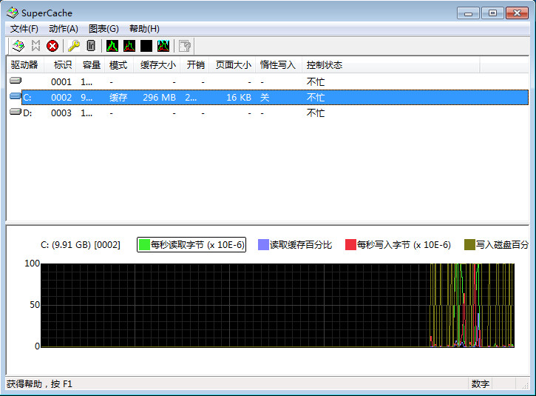Sort by the 缓存大小 column header

tap(158, 64)
